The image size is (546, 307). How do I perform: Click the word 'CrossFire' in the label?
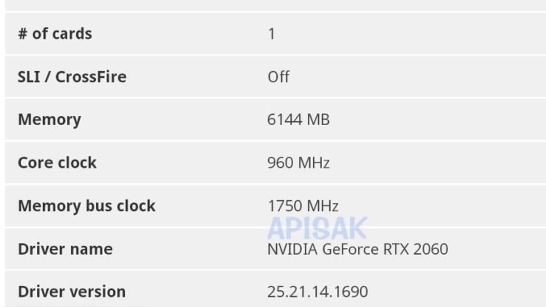(x=91, y=77)
